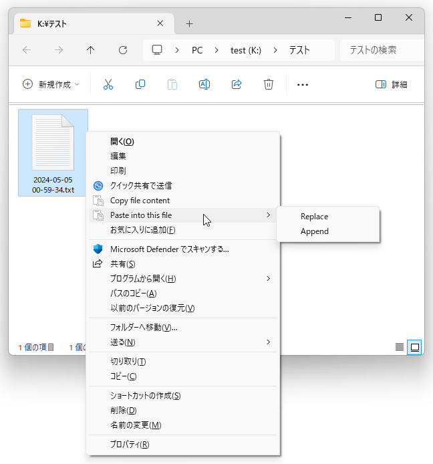Image resolution: width=433 pixels, height=464 pixels.
Task: Go up one folder level
Action: coord(90,50)
